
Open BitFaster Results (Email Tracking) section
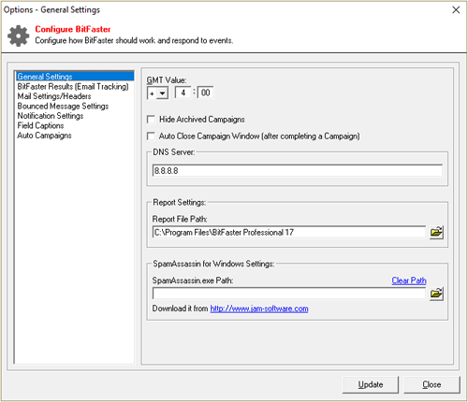(x=73, y=86)
